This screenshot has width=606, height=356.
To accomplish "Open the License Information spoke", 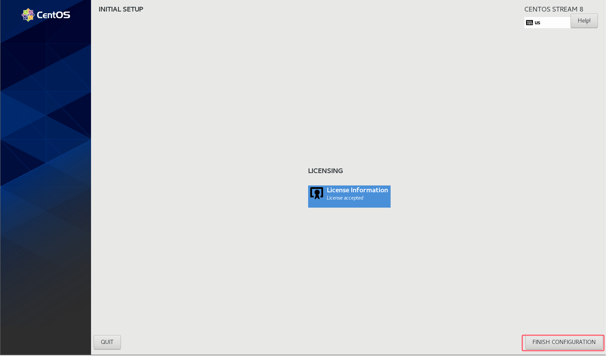I will pyautogui.click(x=349, y=197).
